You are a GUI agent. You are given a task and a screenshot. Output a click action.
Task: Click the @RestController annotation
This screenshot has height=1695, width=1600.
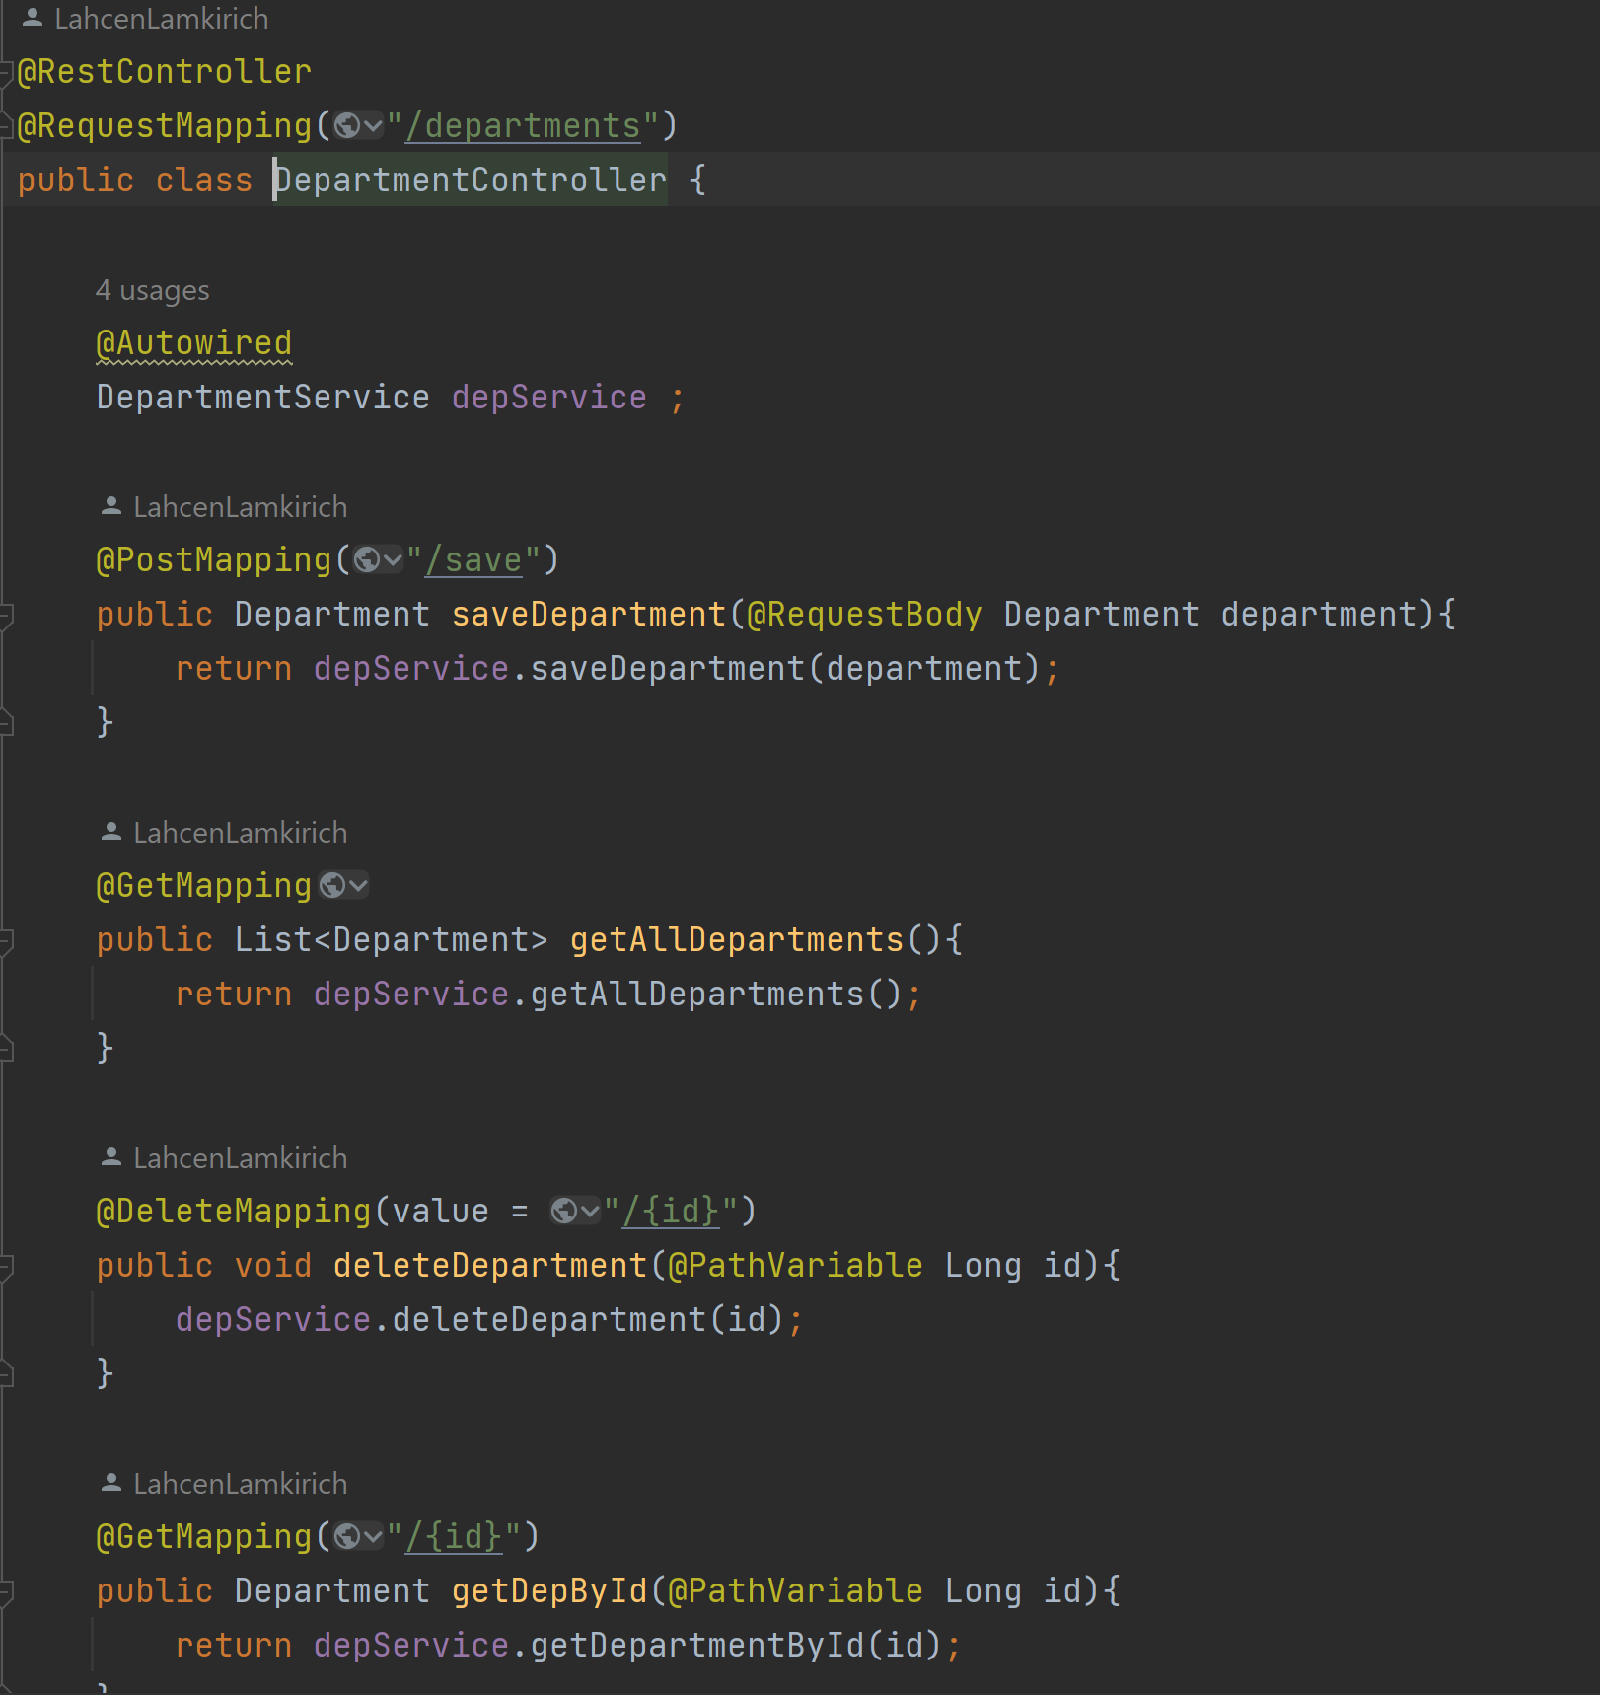(165, 72)
